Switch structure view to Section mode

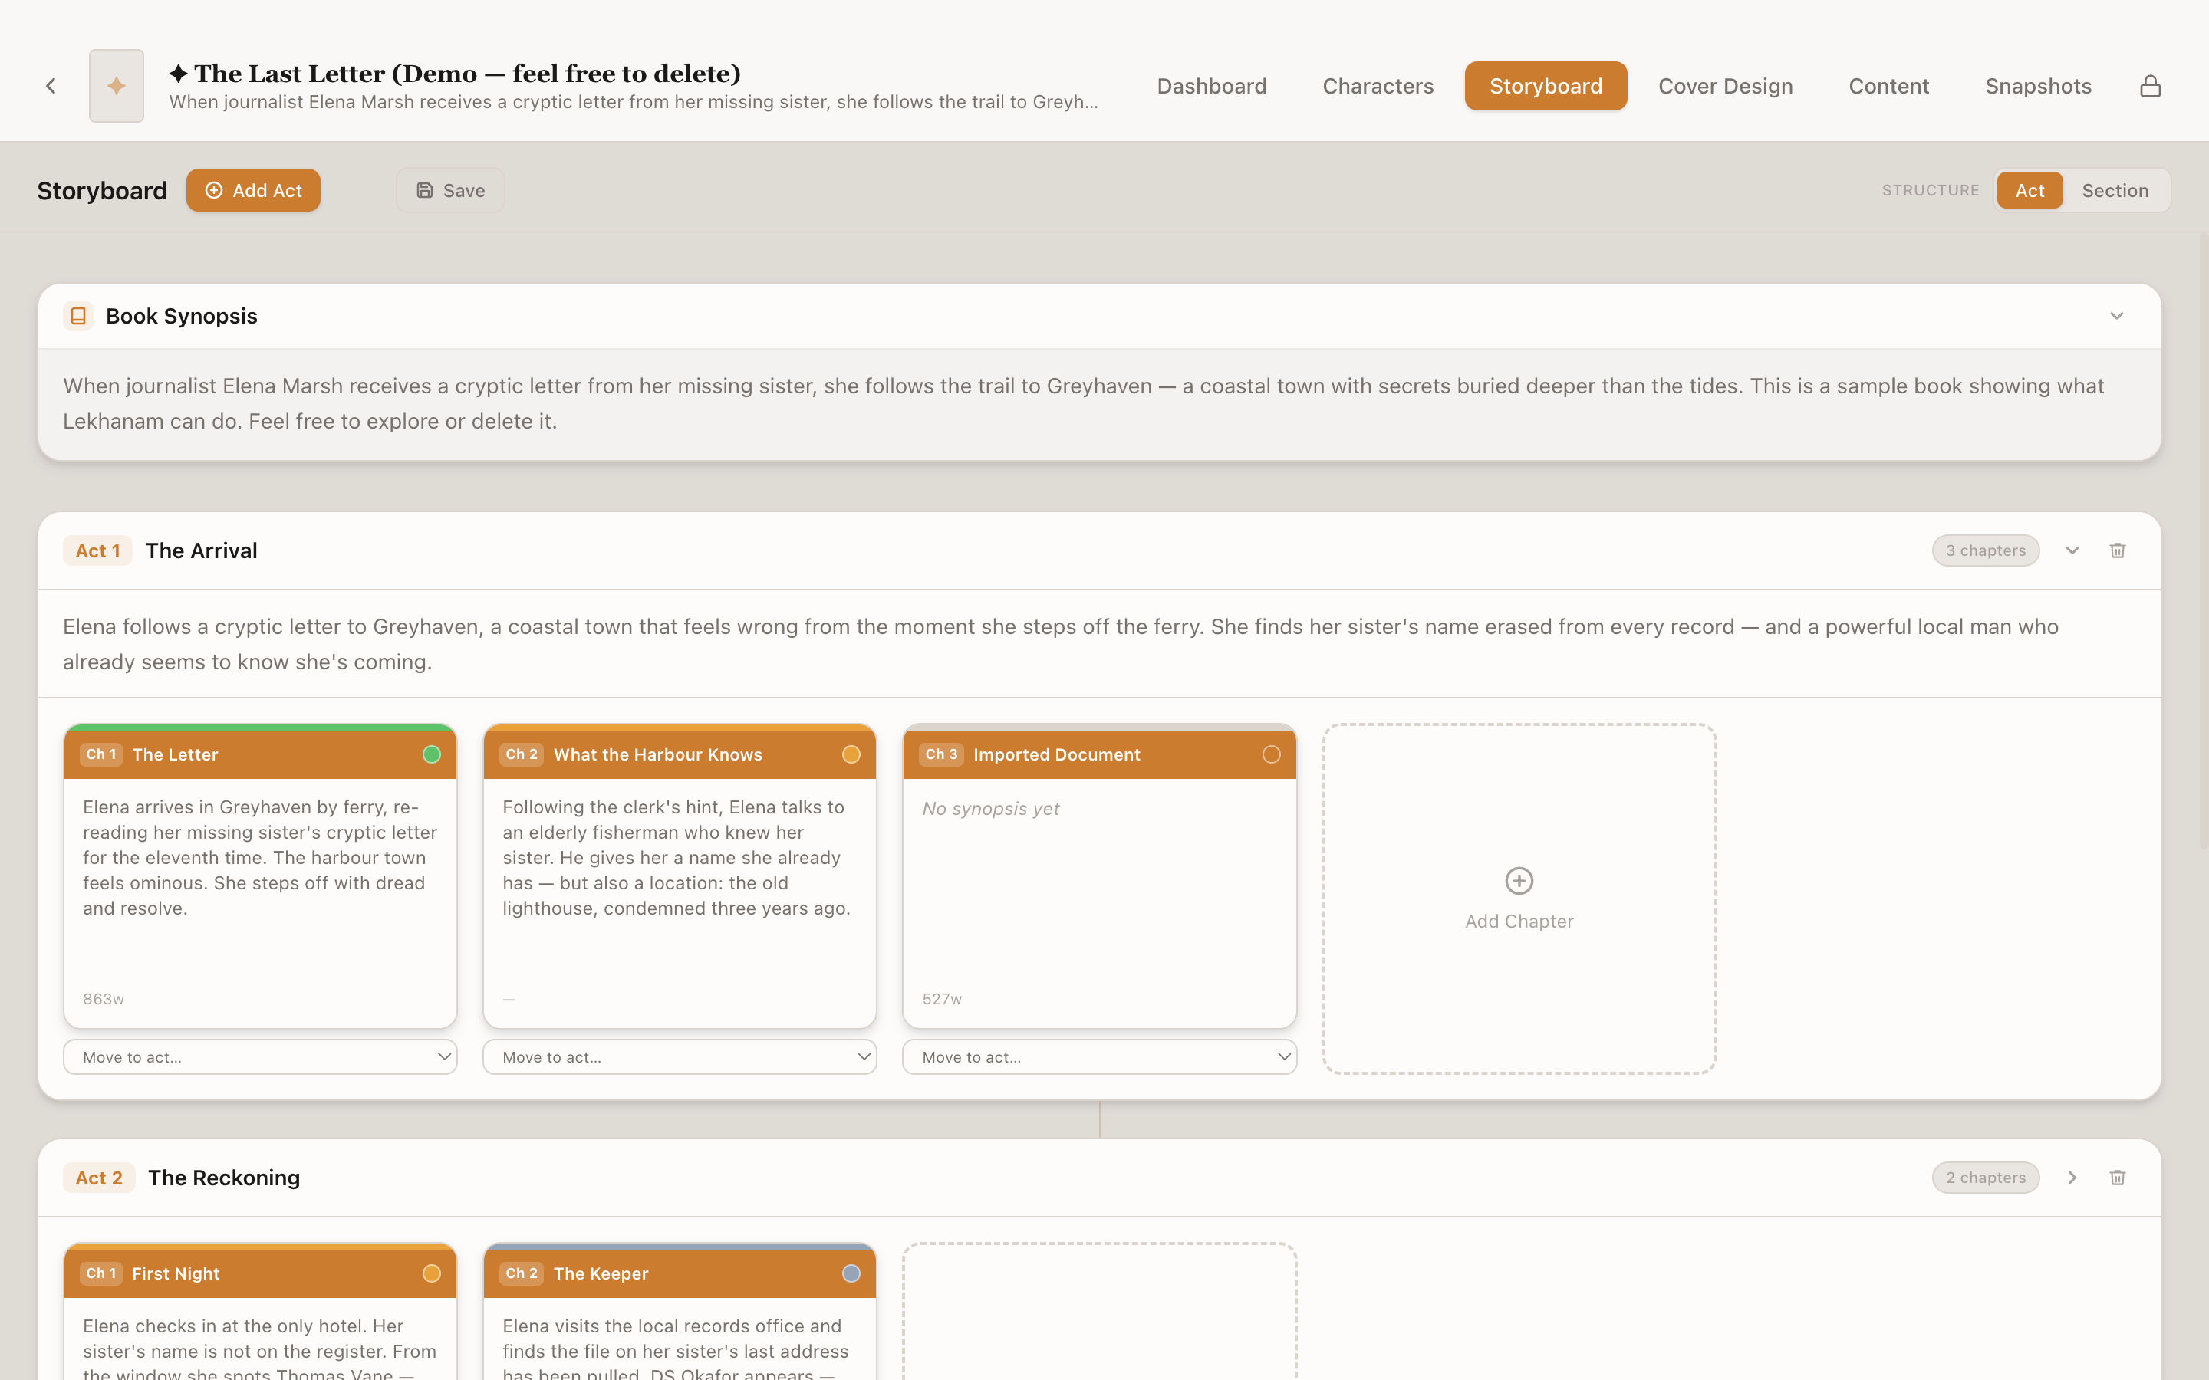(2115, 190)
